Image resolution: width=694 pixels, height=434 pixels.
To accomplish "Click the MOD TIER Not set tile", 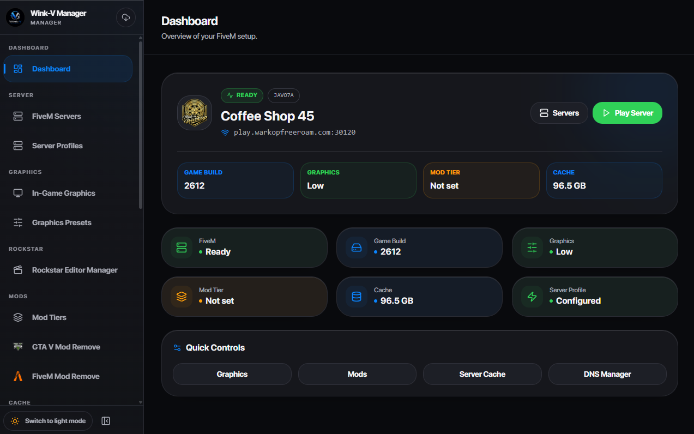I will click(481, 180).
